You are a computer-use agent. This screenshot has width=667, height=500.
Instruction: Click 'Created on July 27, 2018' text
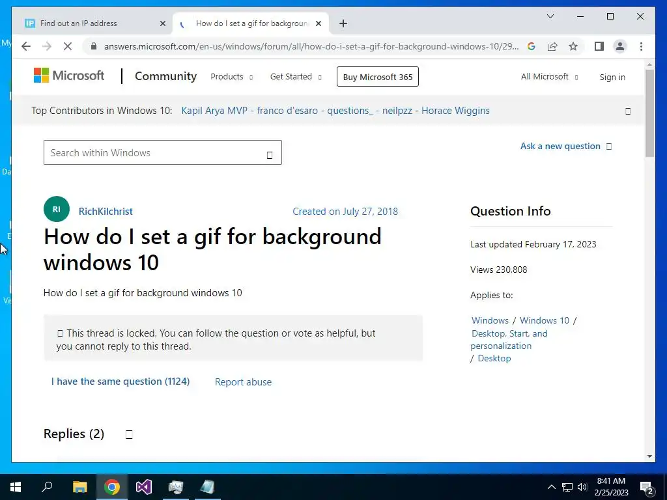tap(345, 212)
